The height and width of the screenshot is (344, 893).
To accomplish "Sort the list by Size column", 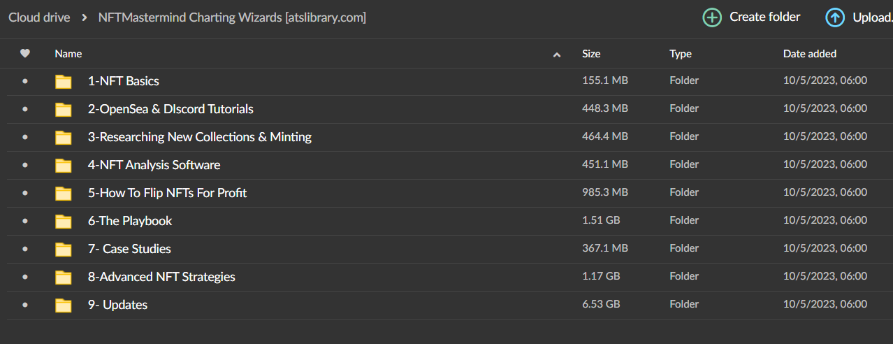I will point(590,54).
